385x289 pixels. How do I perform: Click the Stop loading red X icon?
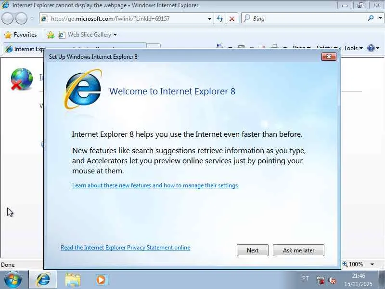click(x=231, y=19)
